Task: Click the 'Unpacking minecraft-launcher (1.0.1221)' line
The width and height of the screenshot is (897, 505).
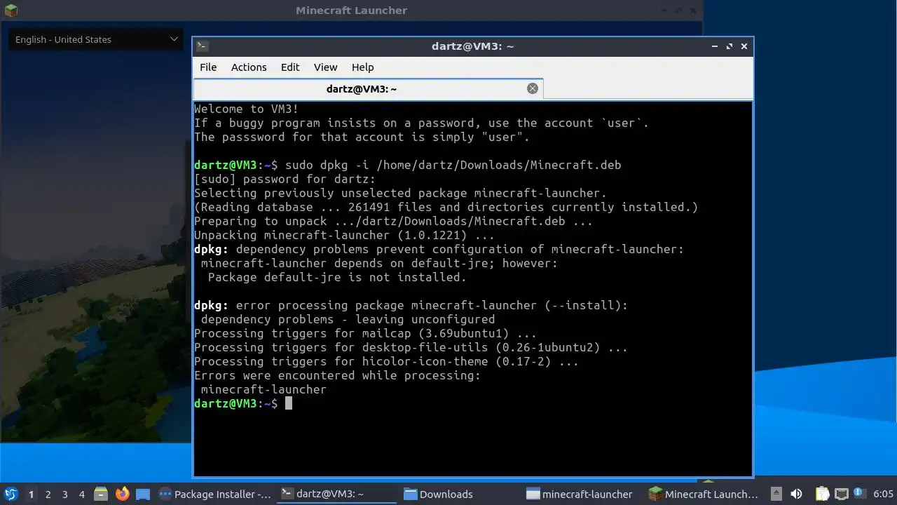Action: 344,235
